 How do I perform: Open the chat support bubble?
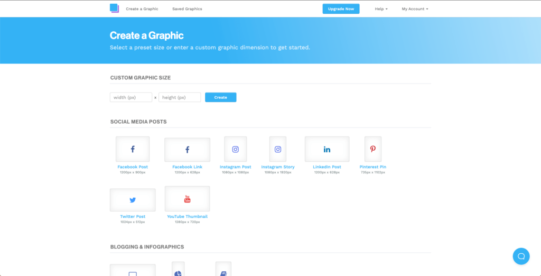[x=521, y=256]
